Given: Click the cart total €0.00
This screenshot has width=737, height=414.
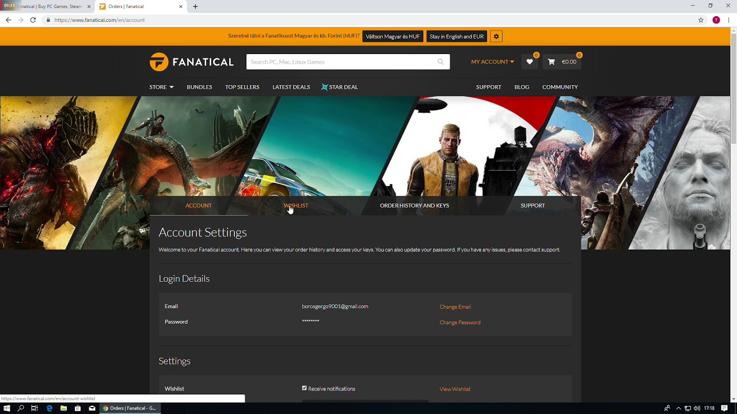Looking at the screenshot, I should coord(569,62).
